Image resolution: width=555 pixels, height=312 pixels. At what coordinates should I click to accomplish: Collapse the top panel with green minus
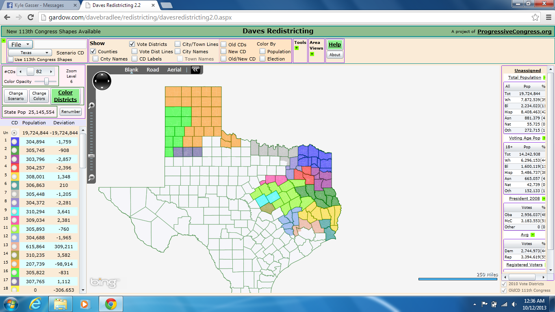point(4,41)
